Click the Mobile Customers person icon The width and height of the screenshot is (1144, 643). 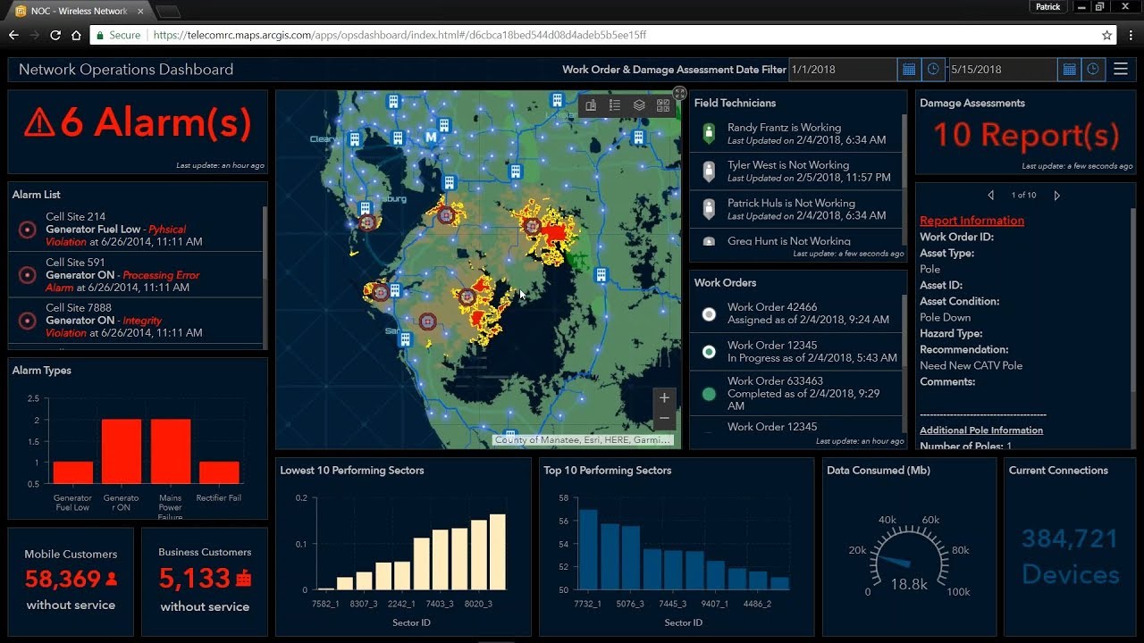[x=111, y=579]
